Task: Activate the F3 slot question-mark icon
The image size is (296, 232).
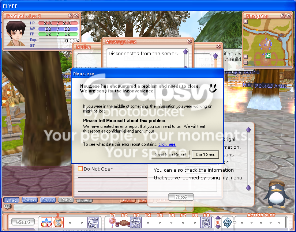Action: click(136, 223)
